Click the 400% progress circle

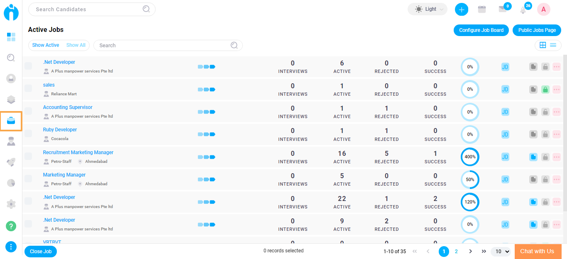pyautogui.click(x=470, y=157)
